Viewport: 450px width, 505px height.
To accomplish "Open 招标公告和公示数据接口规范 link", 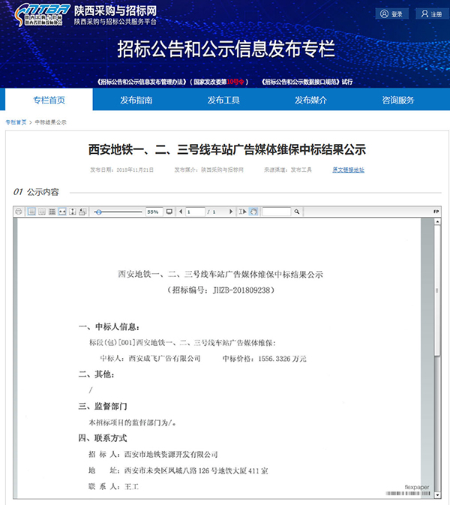I will pyautogui.click(x=301, y=82).
